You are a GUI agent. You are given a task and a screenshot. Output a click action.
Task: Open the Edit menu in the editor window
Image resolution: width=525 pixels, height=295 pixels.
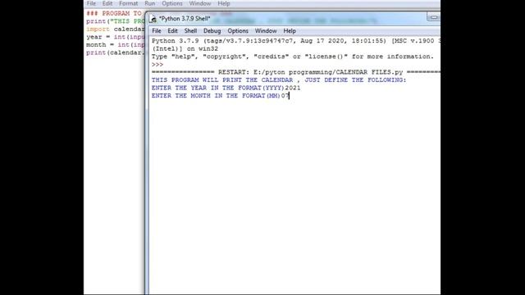point(107,3)
